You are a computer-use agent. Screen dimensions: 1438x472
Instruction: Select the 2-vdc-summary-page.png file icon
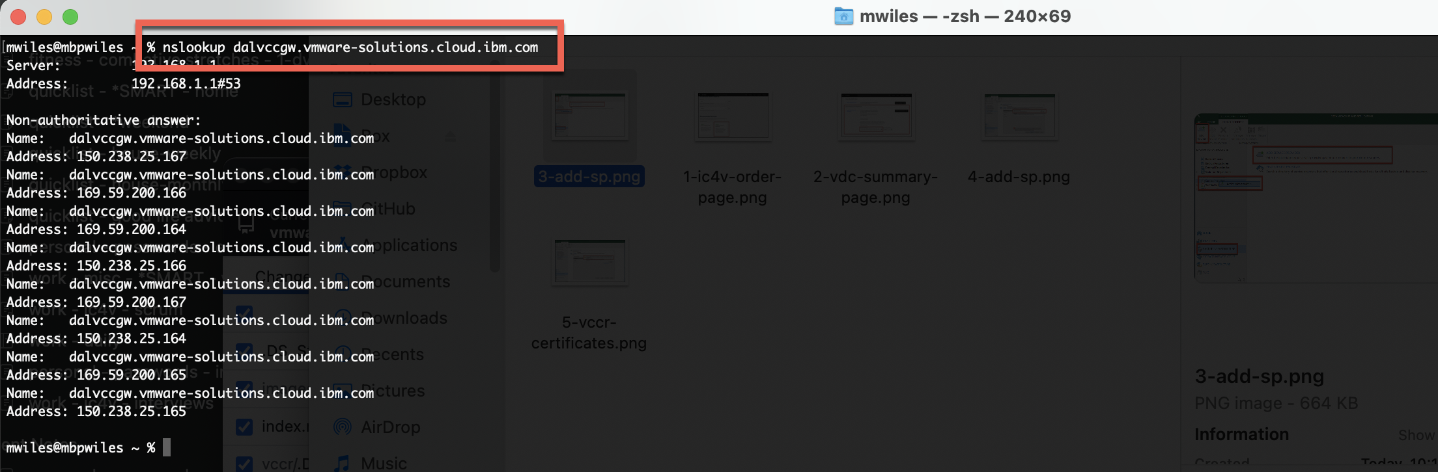click(875, 116)
